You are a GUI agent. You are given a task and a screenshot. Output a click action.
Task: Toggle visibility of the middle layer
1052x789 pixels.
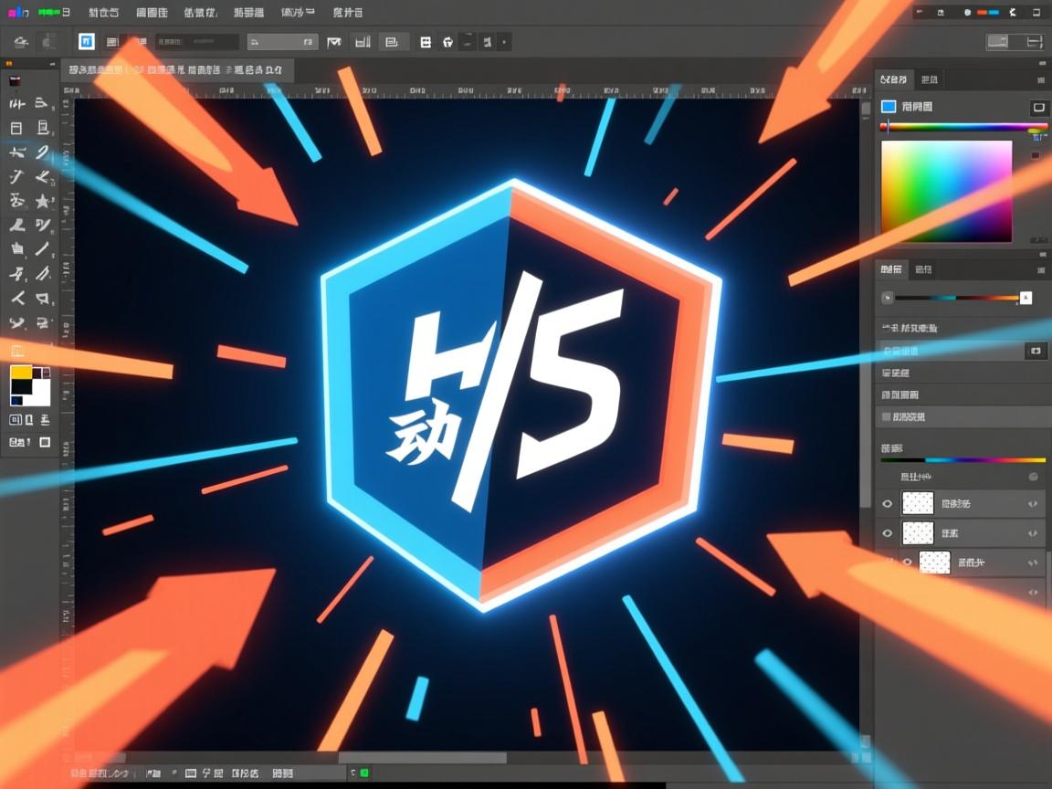(887, 533)
